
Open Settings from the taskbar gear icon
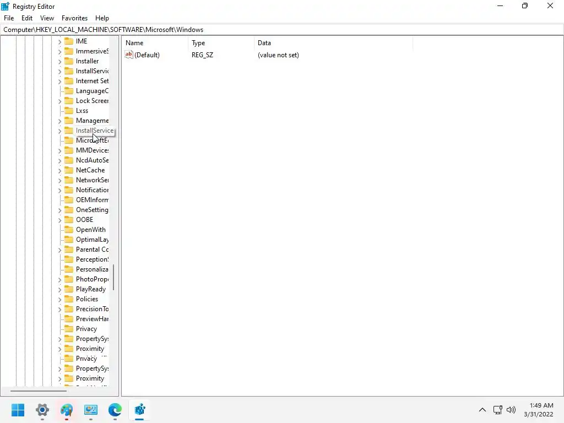click(42, 410)
